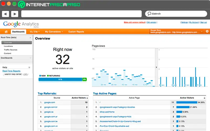The height and width of the screenshot is (131, 210).
Task: Click the green maximize window button
Action: [14, 4]
